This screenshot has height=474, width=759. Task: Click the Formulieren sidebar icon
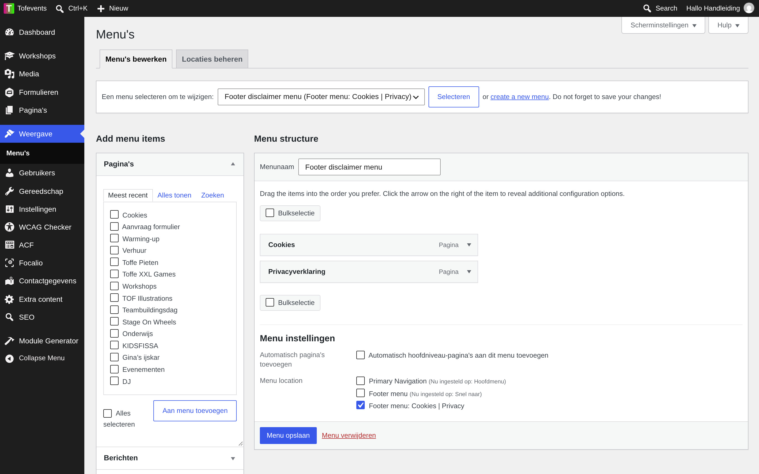point(9,92)
